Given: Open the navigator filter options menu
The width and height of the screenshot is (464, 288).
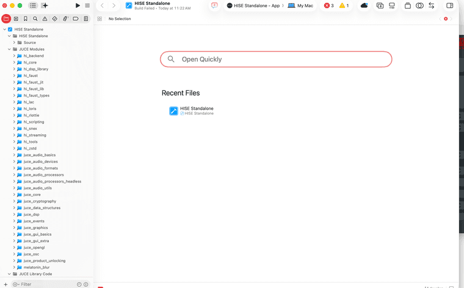Looking at the screenshot, I should click(x=16, y=284).
